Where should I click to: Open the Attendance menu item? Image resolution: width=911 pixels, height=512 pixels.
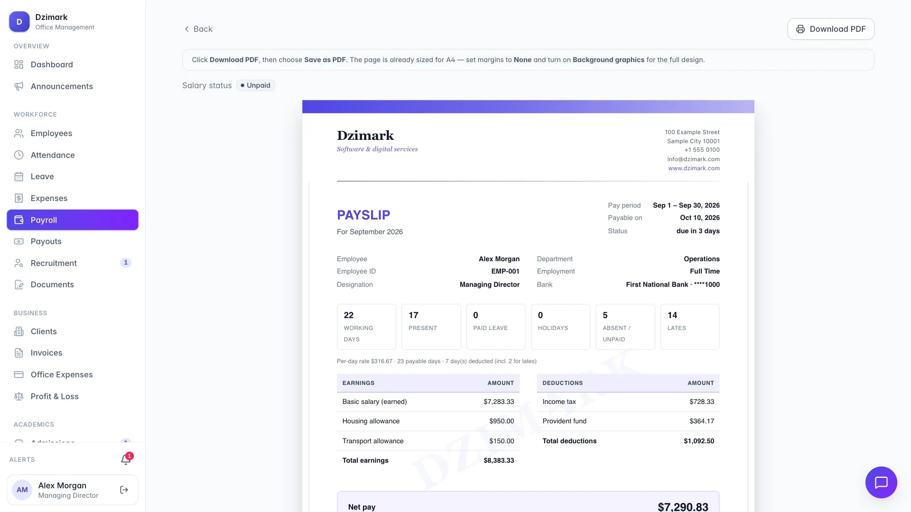[x=73, y=155]
